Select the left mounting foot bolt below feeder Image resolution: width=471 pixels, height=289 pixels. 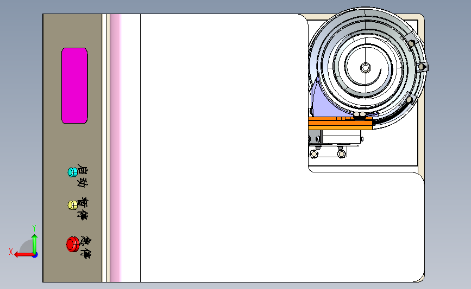coord(314,154)
